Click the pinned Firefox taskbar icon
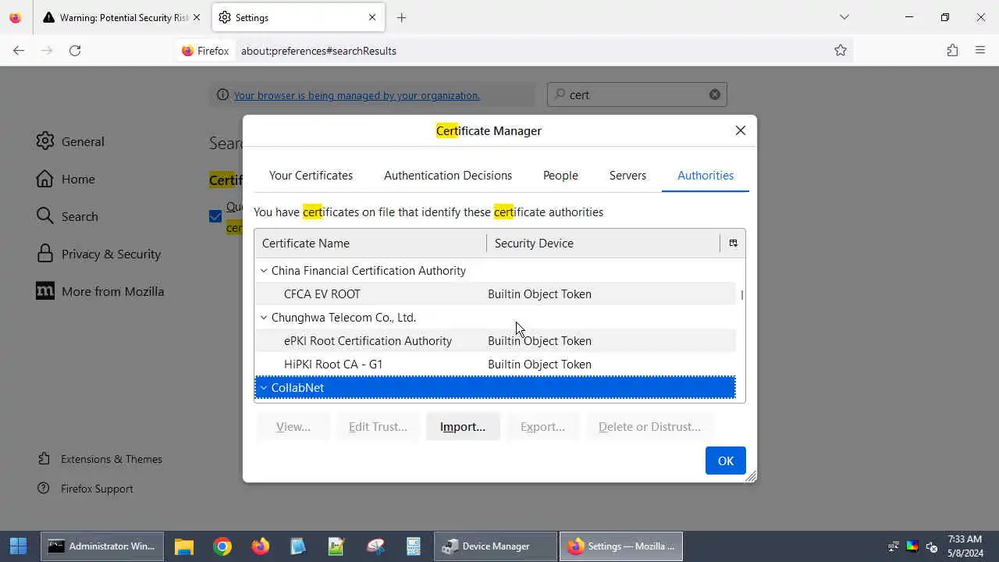 click(261, 546)
